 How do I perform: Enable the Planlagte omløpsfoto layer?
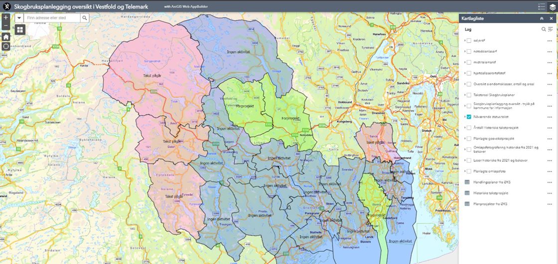coord(469,171)
